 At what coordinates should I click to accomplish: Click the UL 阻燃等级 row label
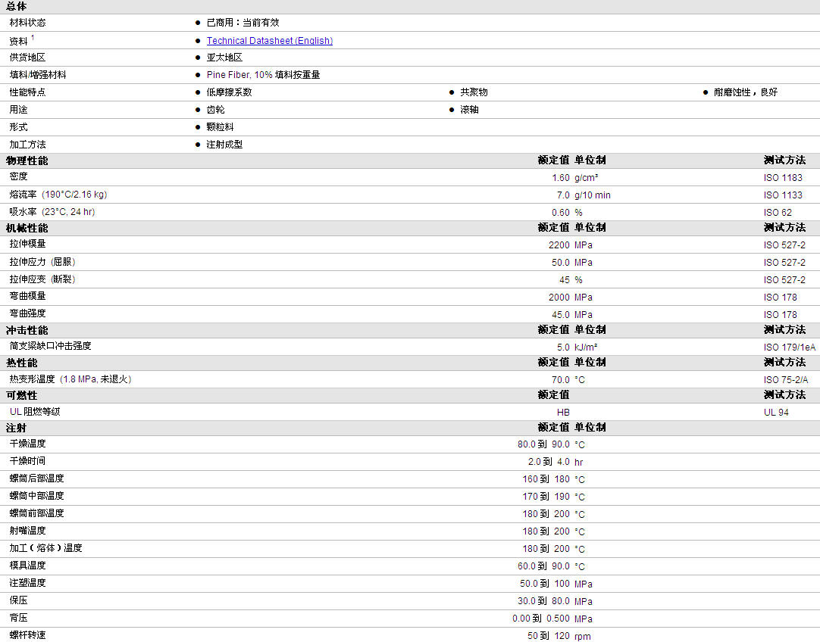(35, 412)
